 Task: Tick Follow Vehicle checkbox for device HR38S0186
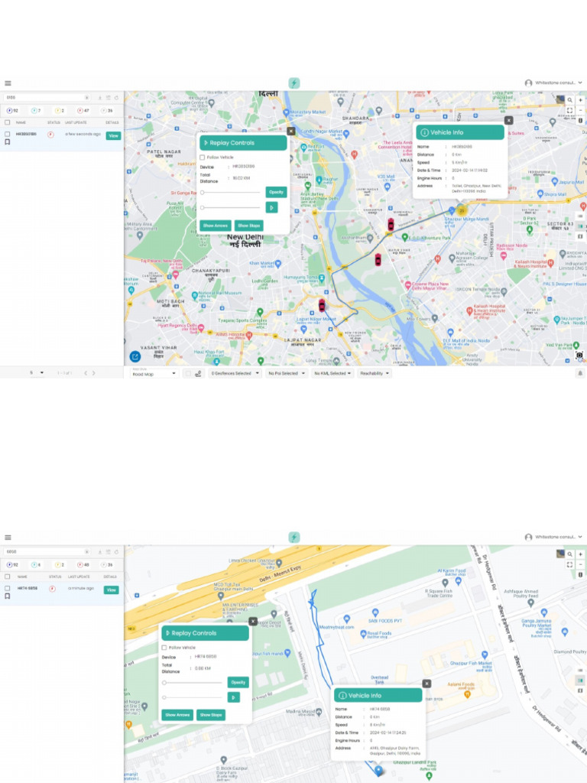point(203,157)
